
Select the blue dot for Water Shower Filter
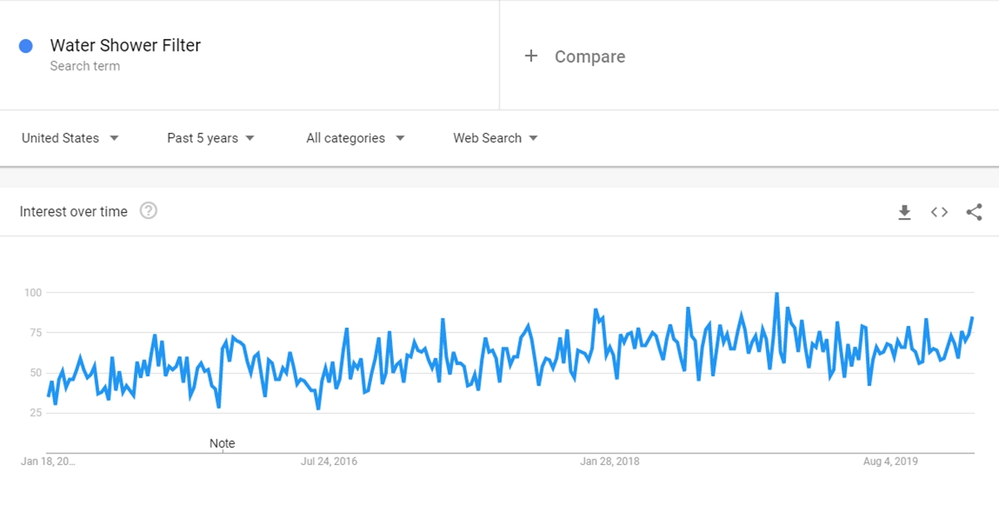click(26, 47)
